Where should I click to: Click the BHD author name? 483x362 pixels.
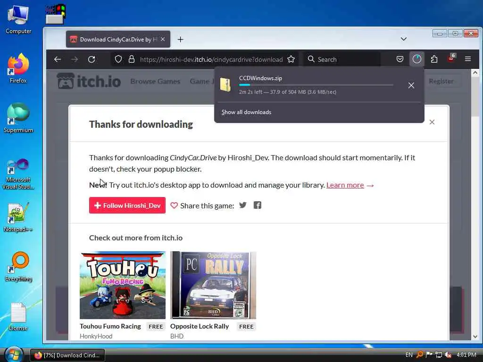177,336
